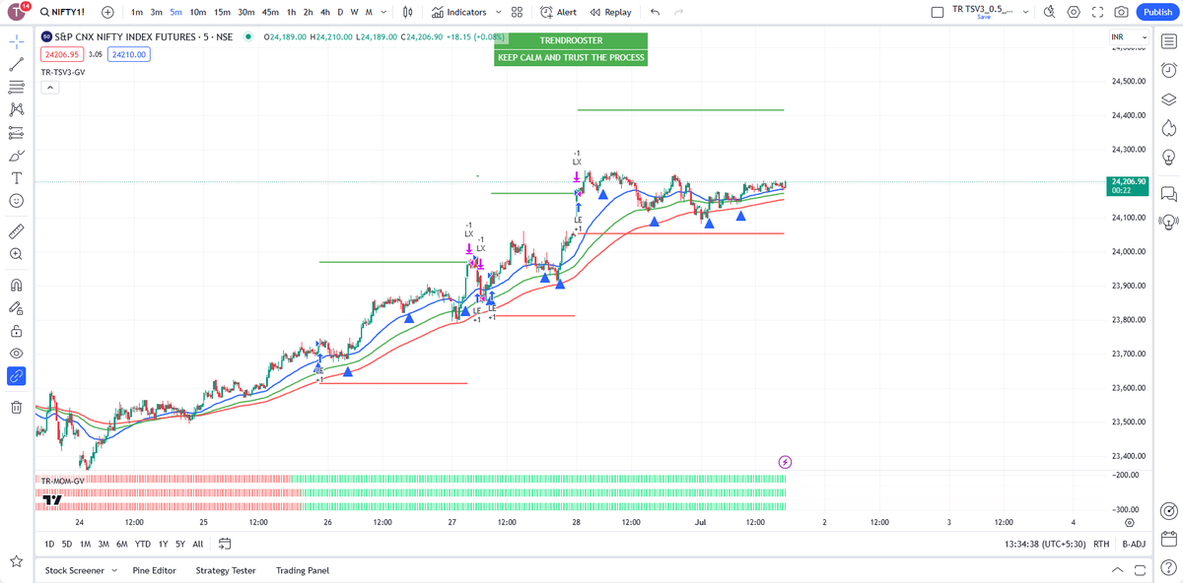
Task: Open the Pine Editor tab
Action: 154,570
